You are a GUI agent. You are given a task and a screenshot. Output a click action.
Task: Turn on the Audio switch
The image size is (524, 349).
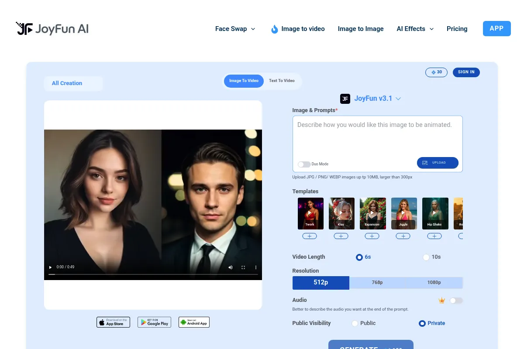click(456, 301)
